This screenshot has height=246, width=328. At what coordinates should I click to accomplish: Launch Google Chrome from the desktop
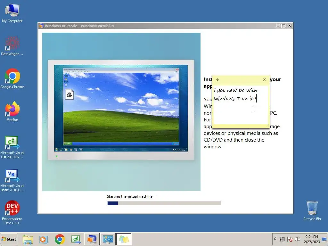click(12, 79)
